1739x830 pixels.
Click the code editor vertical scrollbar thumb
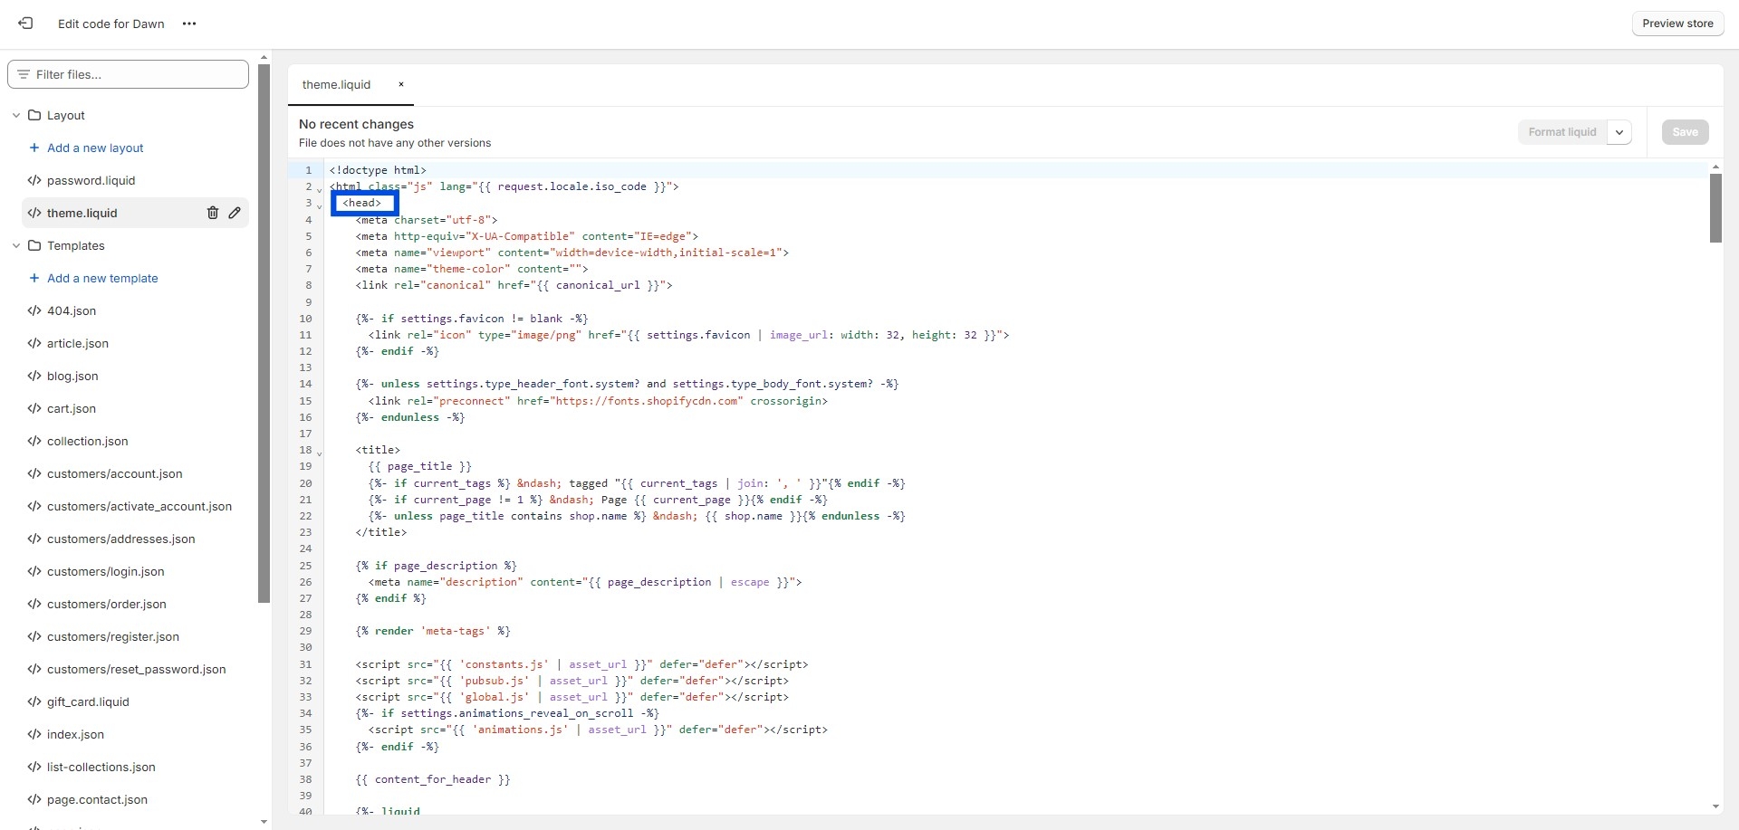pyautogui.click(x=1715, y=208)
